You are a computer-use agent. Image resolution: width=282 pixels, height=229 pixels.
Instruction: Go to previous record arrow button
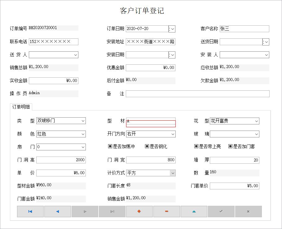point(58,211)
